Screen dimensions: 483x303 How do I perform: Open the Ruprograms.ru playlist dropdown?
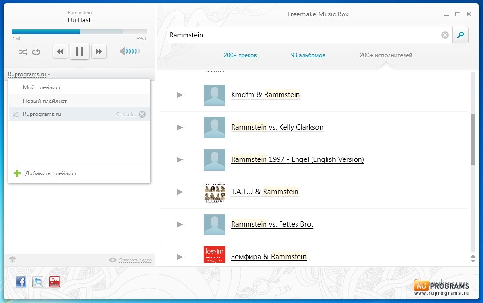pos(30,74)
